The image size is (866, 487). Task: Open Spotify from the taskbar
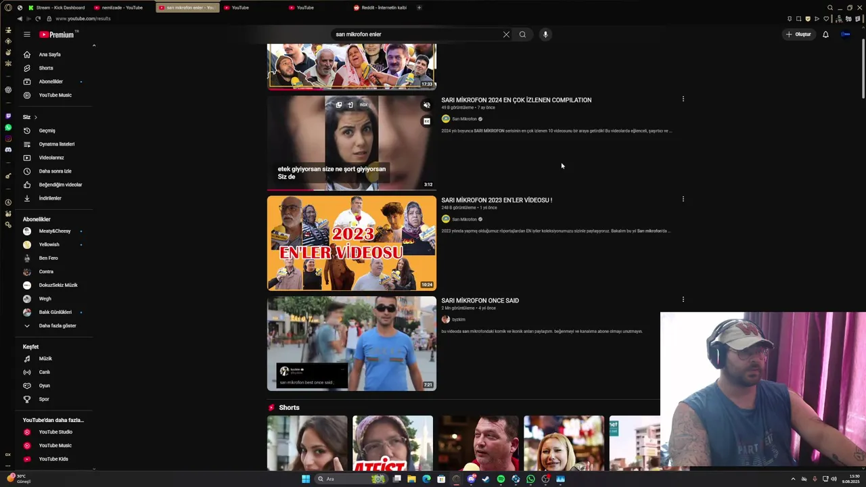[x=501, y=479]
